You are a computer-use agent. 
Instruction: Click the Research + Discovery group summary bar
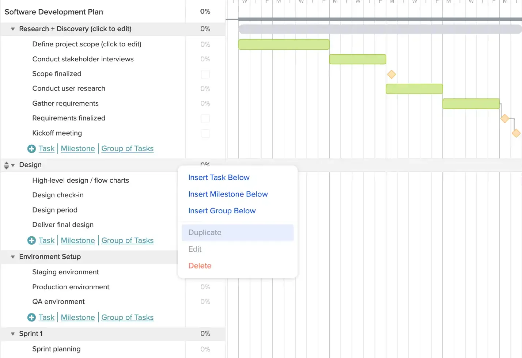pos(380,29)
